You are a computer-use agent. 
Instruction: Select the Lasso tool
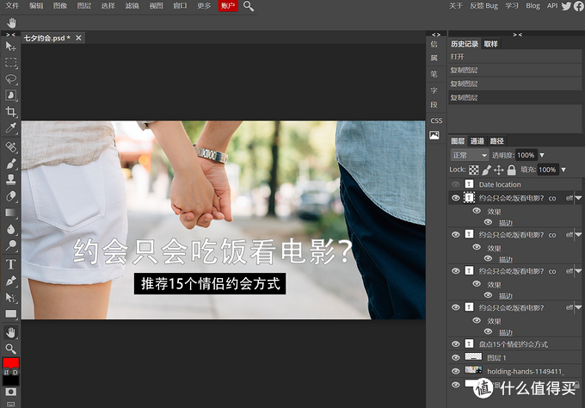coord(11,79)
